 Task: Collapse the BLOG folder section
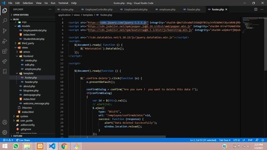tap(16, 20)
